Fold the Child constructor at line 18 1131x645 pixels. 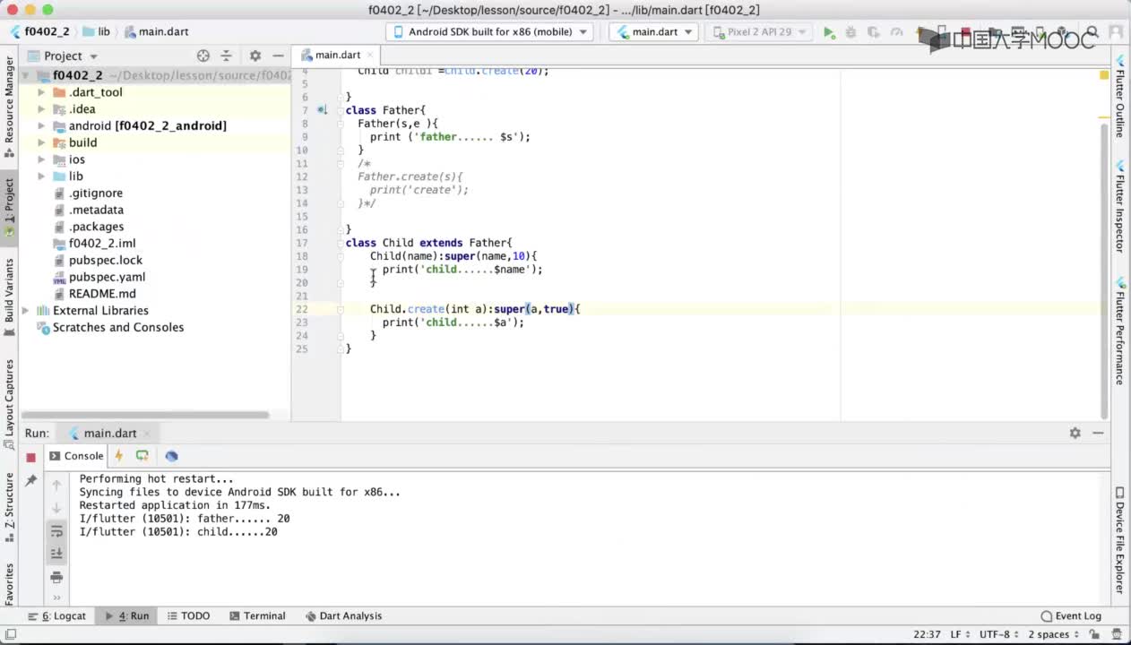341,256
